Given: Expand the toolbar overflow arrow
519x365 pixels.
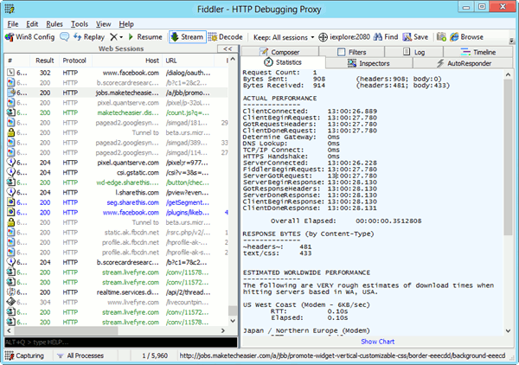Looking at the screenshot, I should (512, 41).
